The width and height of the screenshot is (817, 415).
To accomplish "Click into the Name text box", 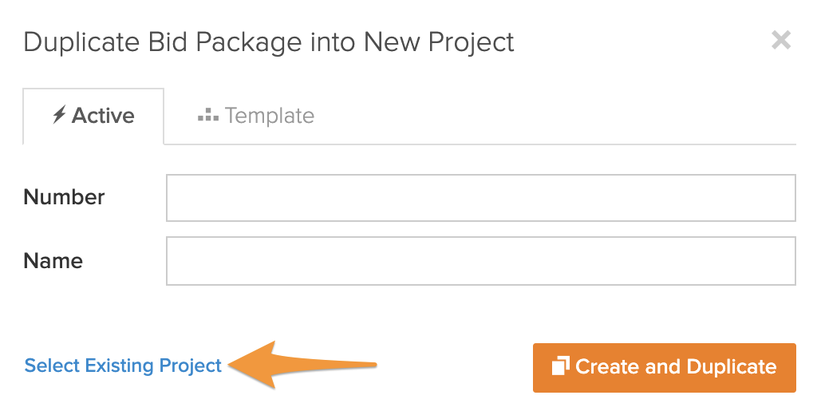I will point(480,261).
